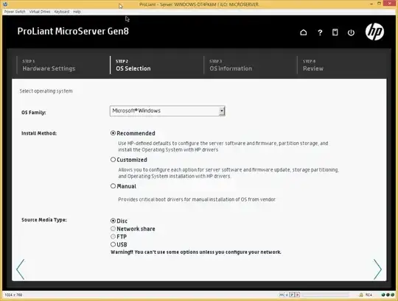Choose Disc as source media type
Screen dimensions: 398x301
click(x=113, y=221)
